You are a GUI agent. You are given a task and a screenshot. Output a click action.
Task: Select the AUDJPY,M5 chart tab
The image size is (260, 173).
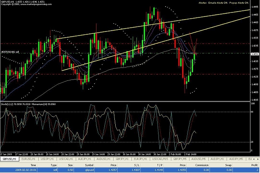(x=236, y=159)
